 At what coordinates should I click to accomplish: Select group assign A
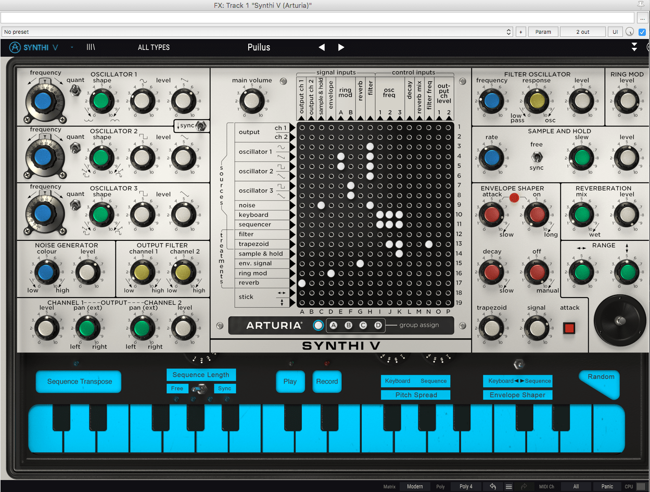(x=334, y=326)
